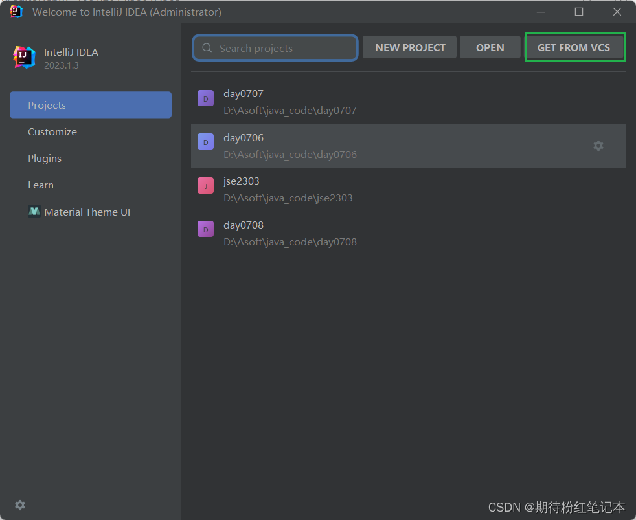Open the day0707 project name

[244, 94]
